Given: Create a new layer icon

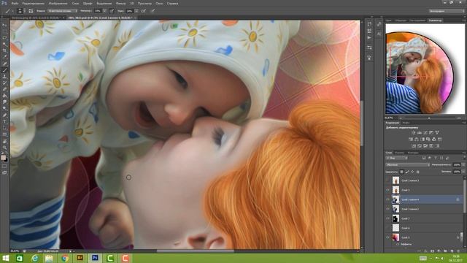Looking at the screenshot, I should coord(452,251).
